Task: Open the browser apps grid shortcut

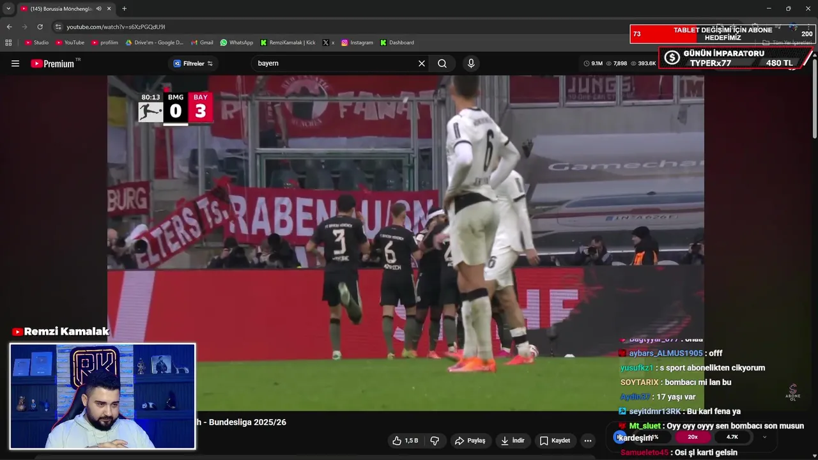Action: click(x=8, y=43)
